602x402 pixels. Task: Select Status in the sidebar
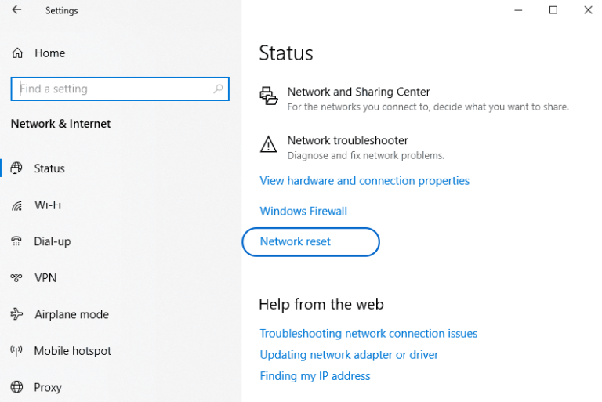tap(49, 168)
